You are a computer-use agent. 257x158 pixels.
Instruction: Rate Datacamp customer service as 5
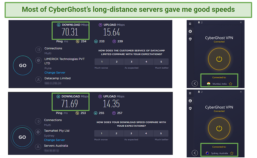point(161,62)
